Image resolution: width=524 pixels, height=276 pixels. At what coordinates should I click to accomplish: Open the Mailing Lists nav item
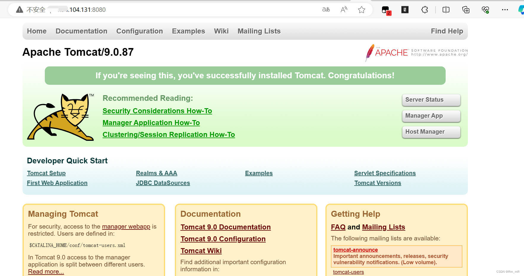click(259, 31)
